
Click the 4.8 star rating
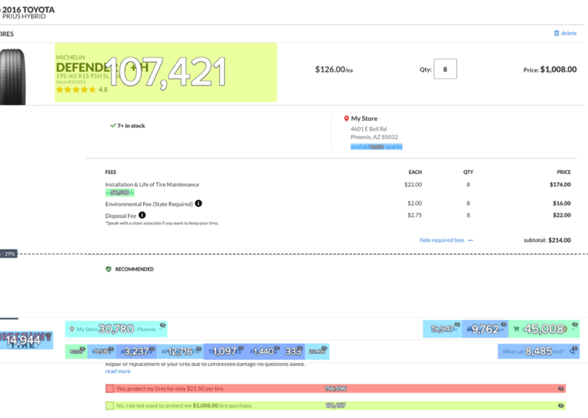point(82,90)
